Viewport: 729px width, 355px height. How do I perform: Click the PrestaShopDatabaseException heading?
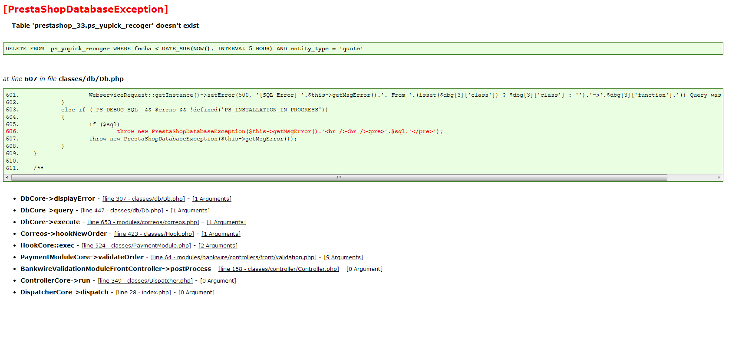tap(86, 9)
